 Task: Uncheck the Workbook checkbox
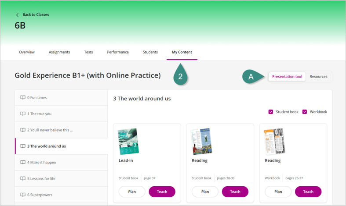(305, 112)
